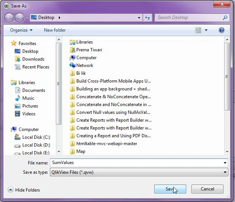Select Concatenate & NoConcatenate Ope... folder
The image size is (235, 202).
[x=110, y=97]
